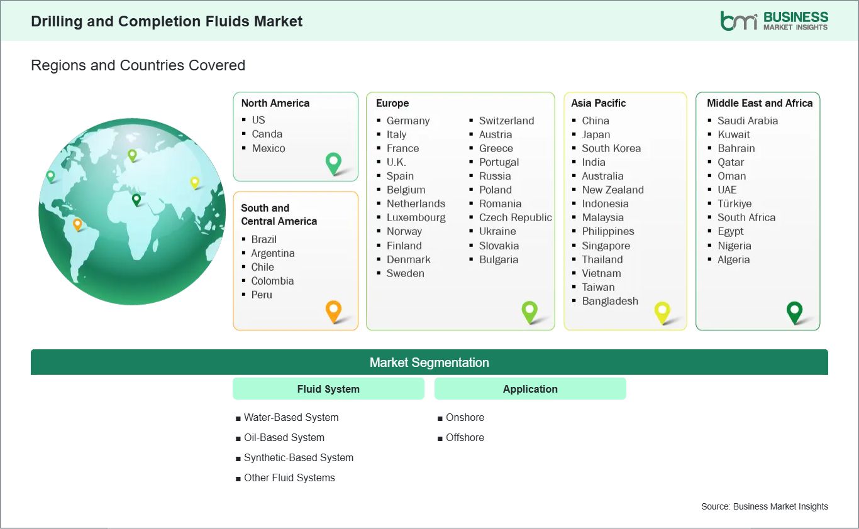Open the Application tab
Image resolution: width=859 pixels, height=529 pixels.
point(530,388)
